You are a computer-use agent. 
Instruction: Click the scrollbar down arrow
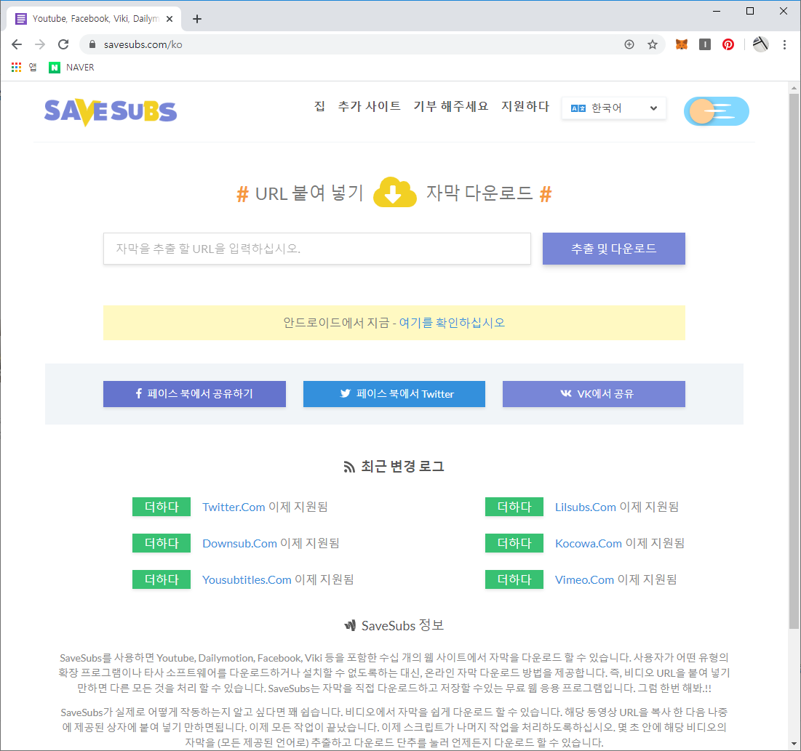coord(794,744)
